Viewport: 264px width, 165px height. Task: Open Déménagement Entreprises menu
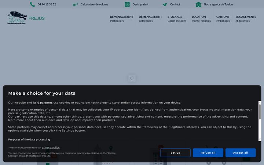click(x=150, y=19)
